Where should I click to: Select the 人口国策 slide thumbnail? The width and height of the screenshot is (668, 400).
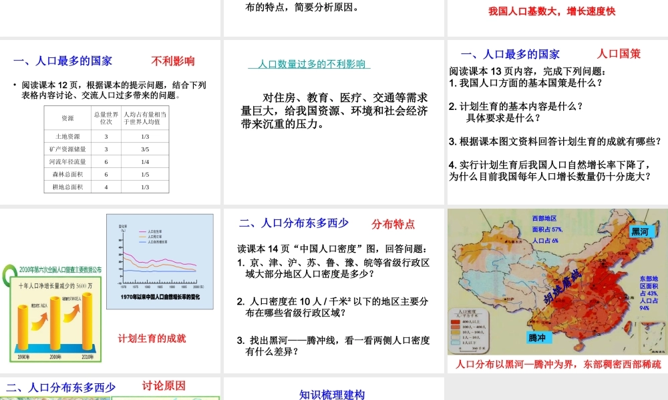(558, 122)
